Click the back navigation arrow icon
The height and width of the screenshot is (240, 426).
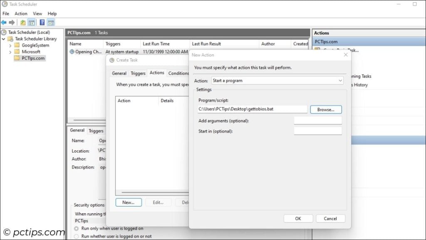click(4, 22)
